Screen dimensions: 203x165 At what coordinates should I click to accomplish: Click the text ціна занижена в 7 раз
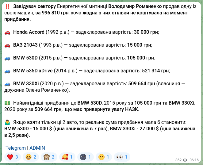pos(81,129)
